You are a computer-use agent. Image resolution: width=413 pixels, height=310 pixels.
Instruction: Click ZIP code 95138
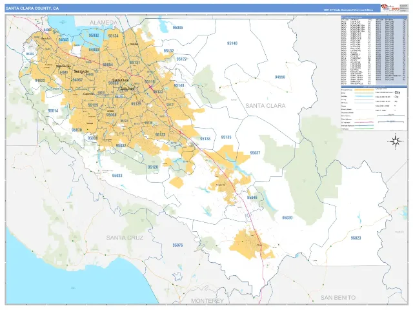(x=205, y=139)
